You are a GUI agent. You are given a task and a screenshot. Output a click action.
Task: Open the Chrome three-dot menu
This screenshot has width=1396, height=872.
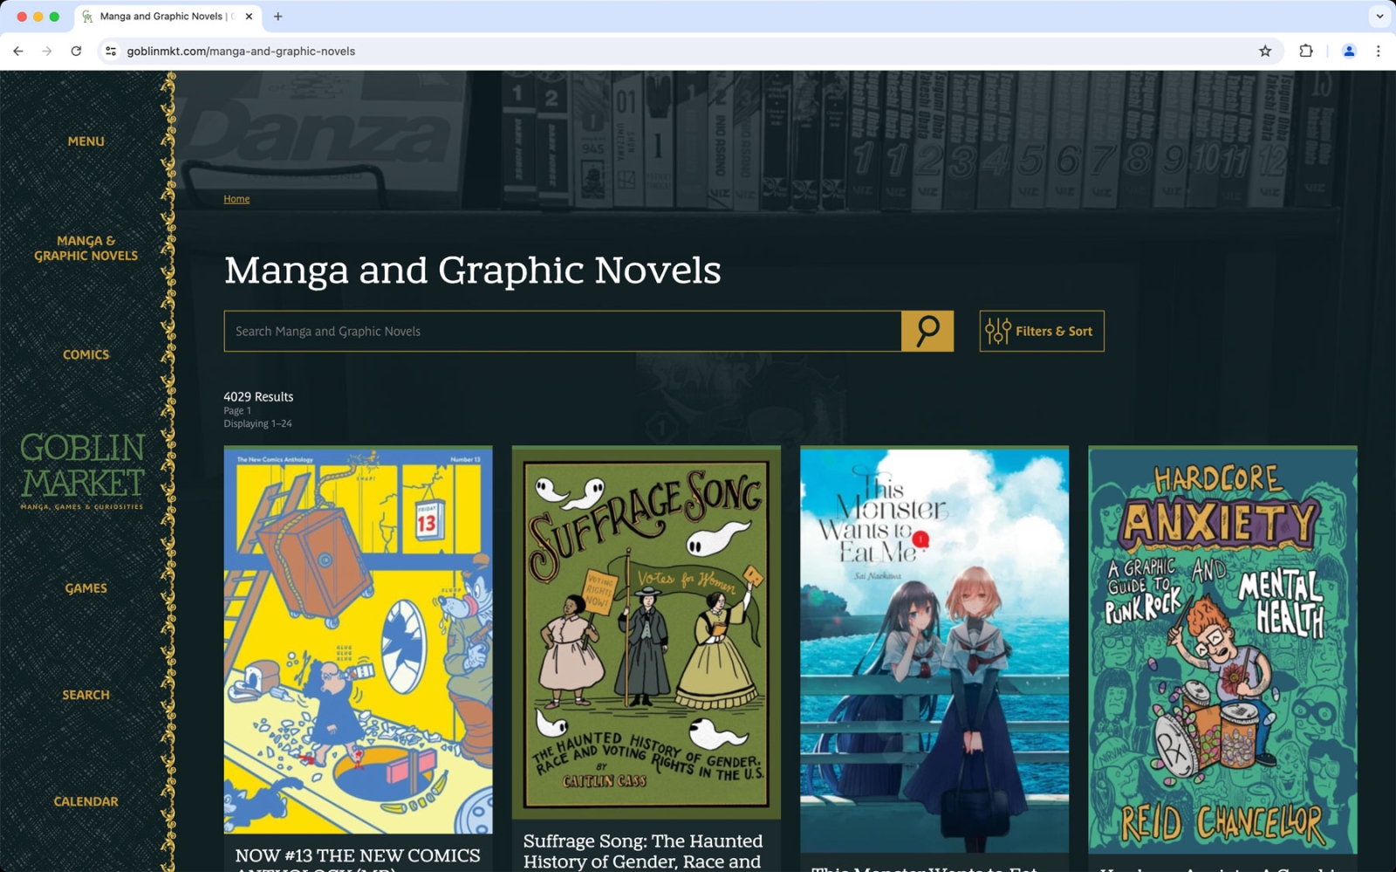tap(1379, 51)
